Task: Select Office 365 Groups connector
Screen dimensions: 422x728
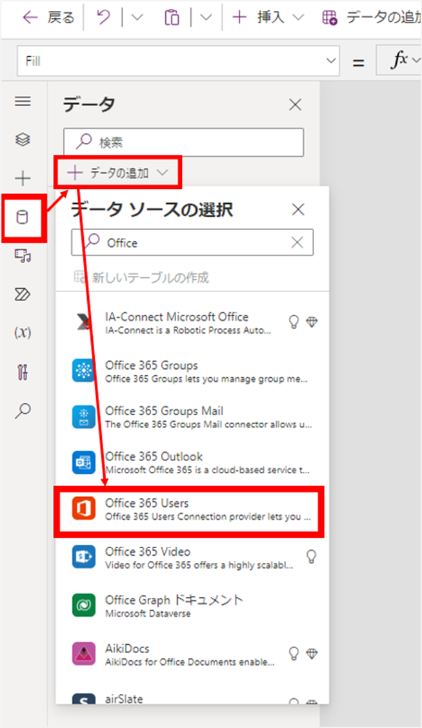Action: [192, 371]
